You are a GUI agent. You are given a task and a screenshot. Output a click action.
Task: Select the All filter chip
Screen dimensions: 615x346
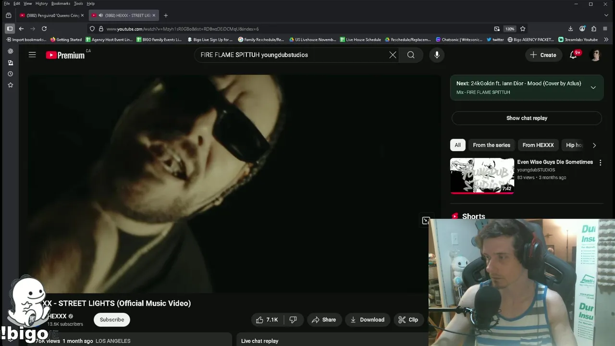click(457, 145)
